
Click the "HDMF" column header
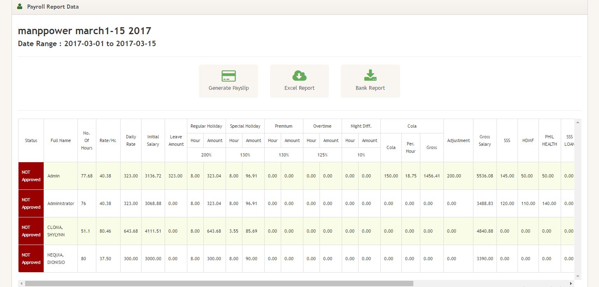(528, 140)
